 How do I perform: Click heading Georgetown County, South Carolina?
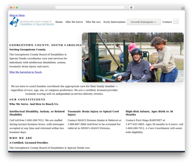tap(46, 45)
